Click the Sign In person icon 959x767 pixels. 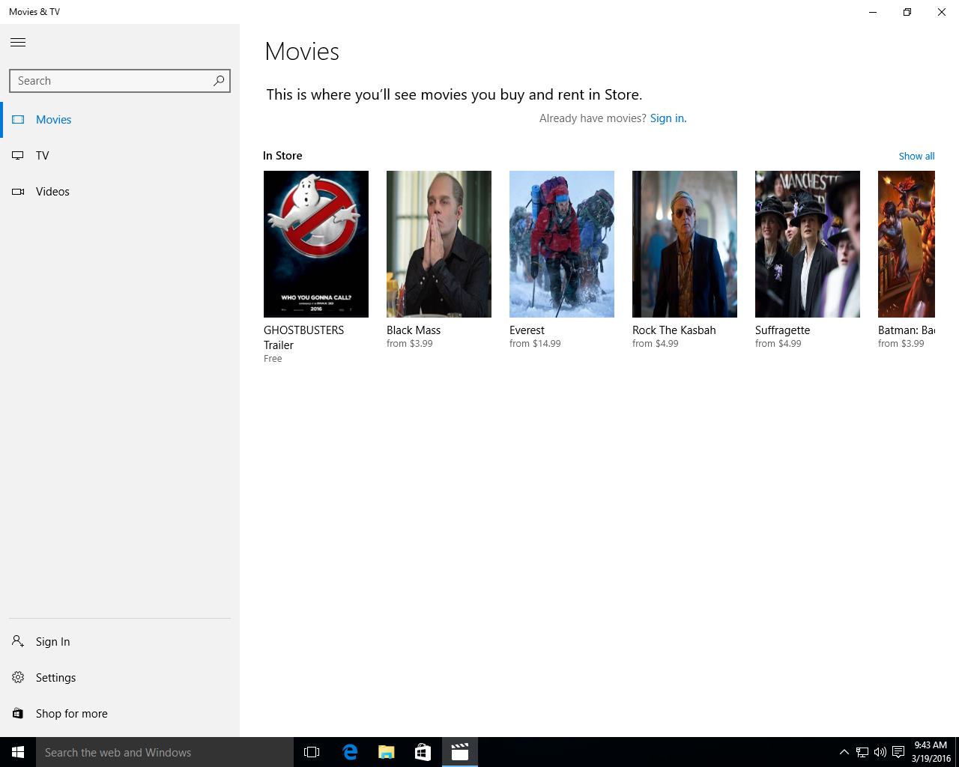18,641
